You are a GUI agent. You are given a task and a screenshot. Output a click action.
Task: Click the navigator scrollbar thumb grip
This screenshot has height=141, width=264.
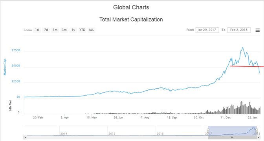pyautogui.click(x=232, y=137)
